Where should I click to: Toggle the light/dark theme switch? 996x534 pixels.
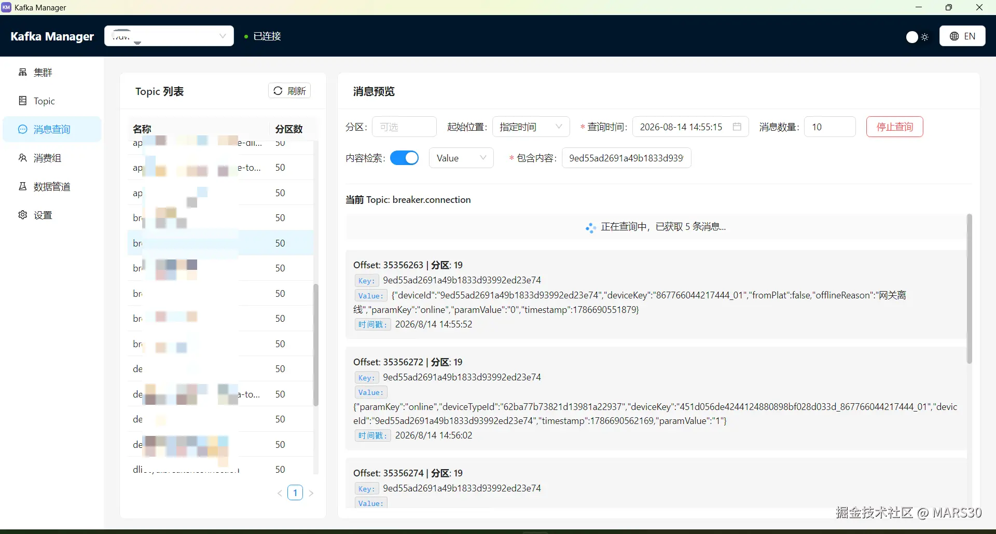coord(918,37)
